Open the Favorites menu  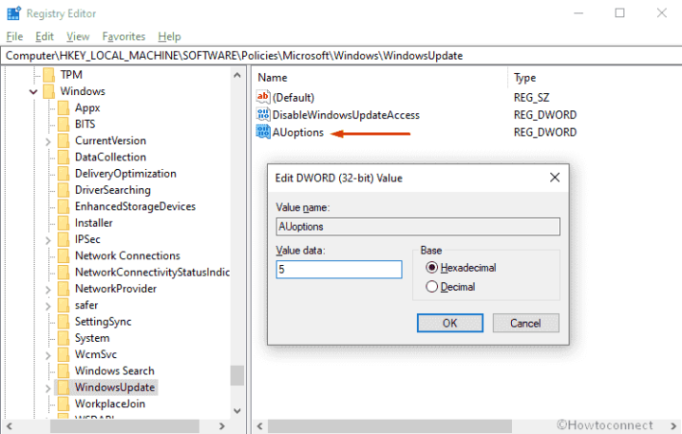click(123, 36)
